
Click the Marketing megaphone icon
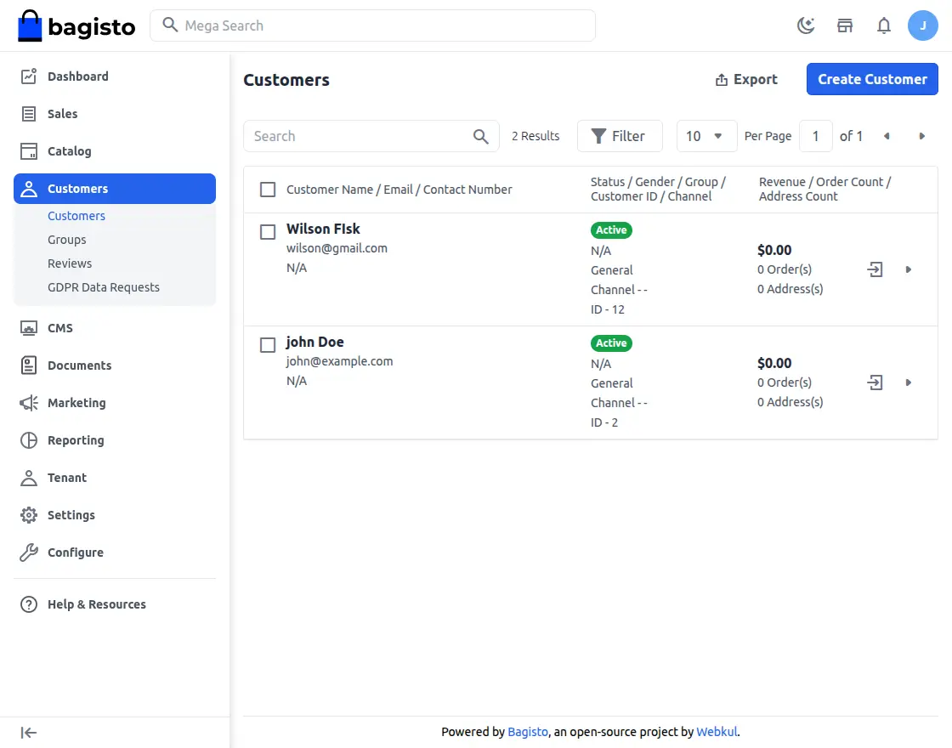29,403
